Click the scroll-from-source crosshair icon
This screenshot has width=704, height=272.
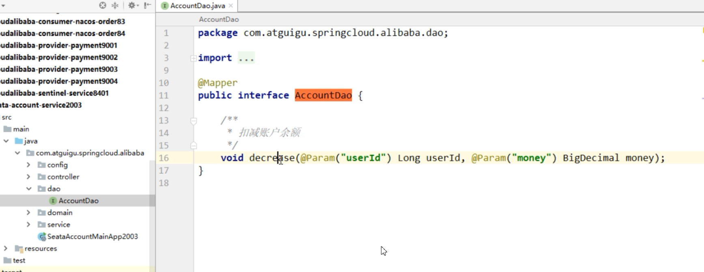coord(103,5)
